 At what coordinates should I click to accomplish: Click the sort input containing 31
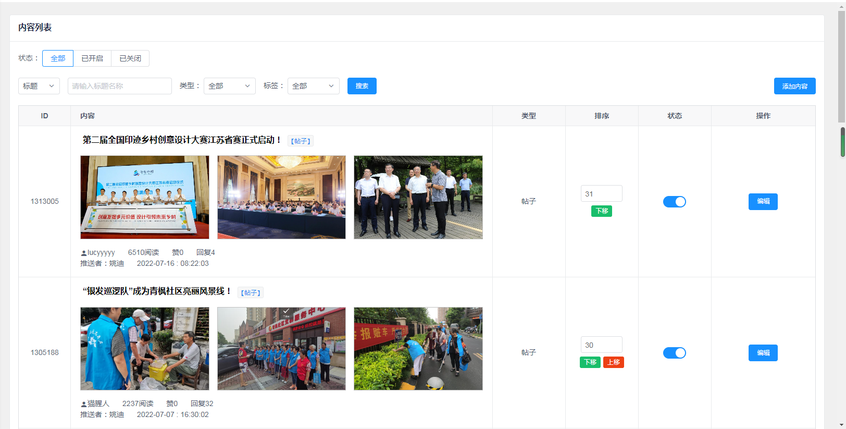(602, 193)
